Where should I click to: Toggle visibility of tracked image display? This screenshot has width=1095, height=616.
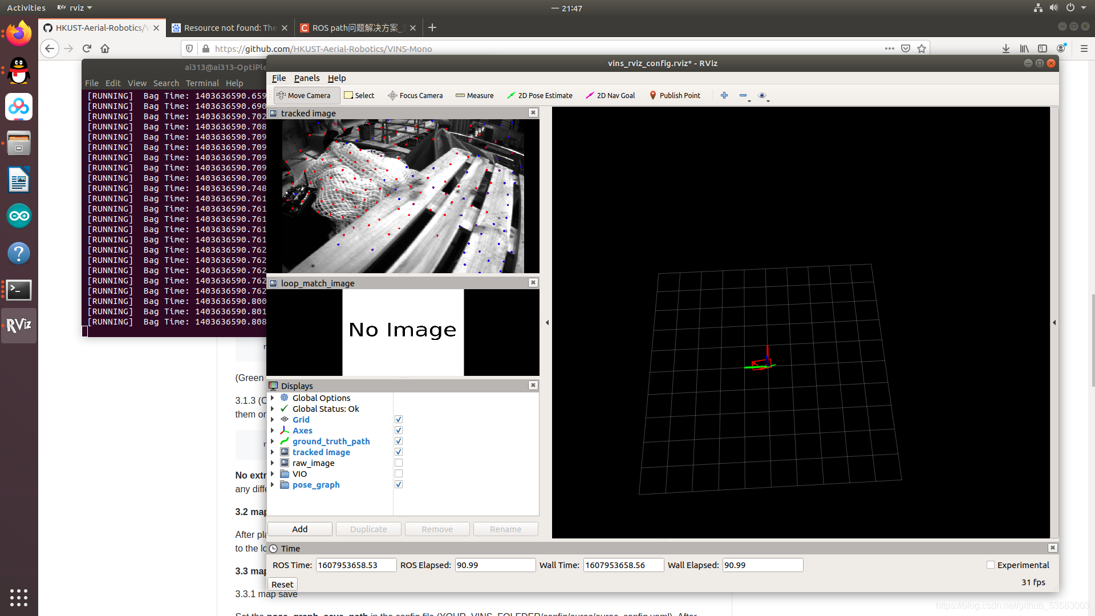398,452
